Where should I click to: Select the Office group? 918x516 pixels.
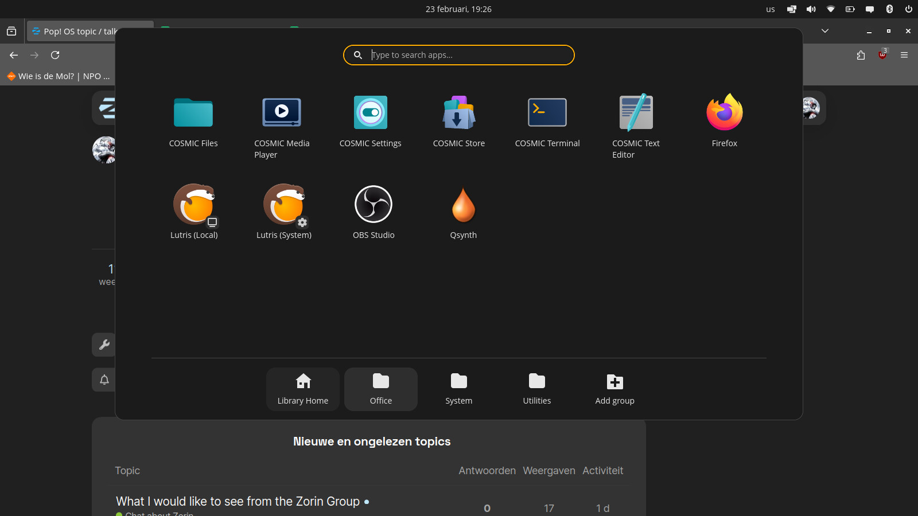click(381, 389)
